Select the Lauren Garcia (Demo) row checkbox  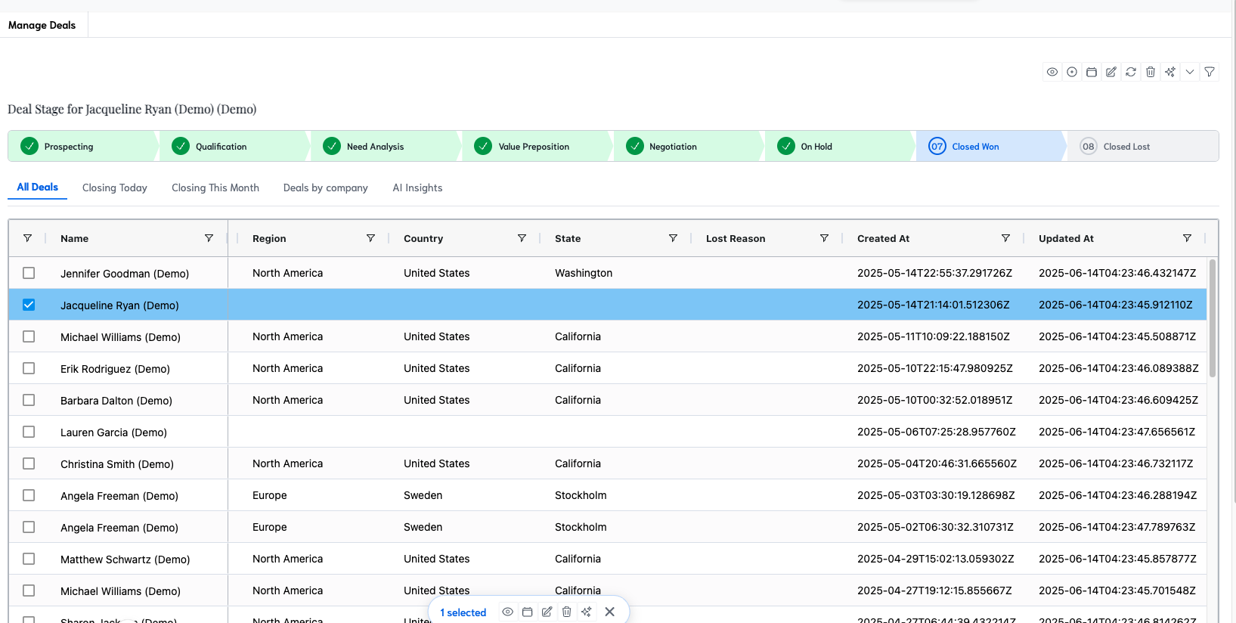[x=29, y=432]
